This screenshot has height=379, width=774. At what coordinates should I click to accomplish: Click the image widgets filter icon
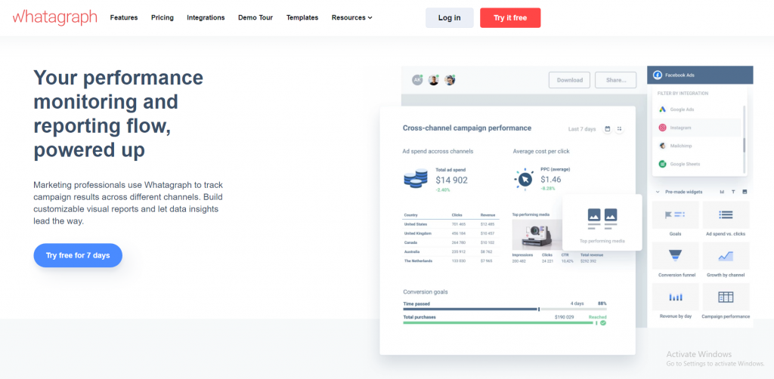[745, 192]
